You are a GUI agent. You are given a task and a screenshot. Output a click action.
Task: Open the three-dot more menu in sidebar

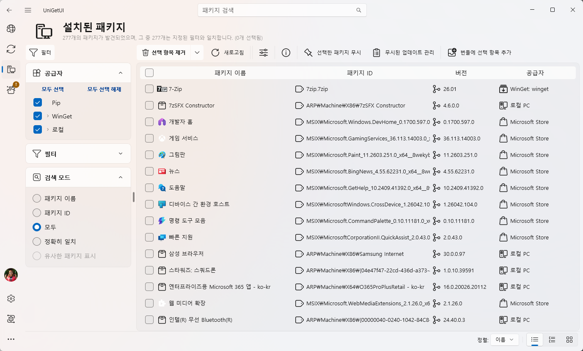[11, 339]
